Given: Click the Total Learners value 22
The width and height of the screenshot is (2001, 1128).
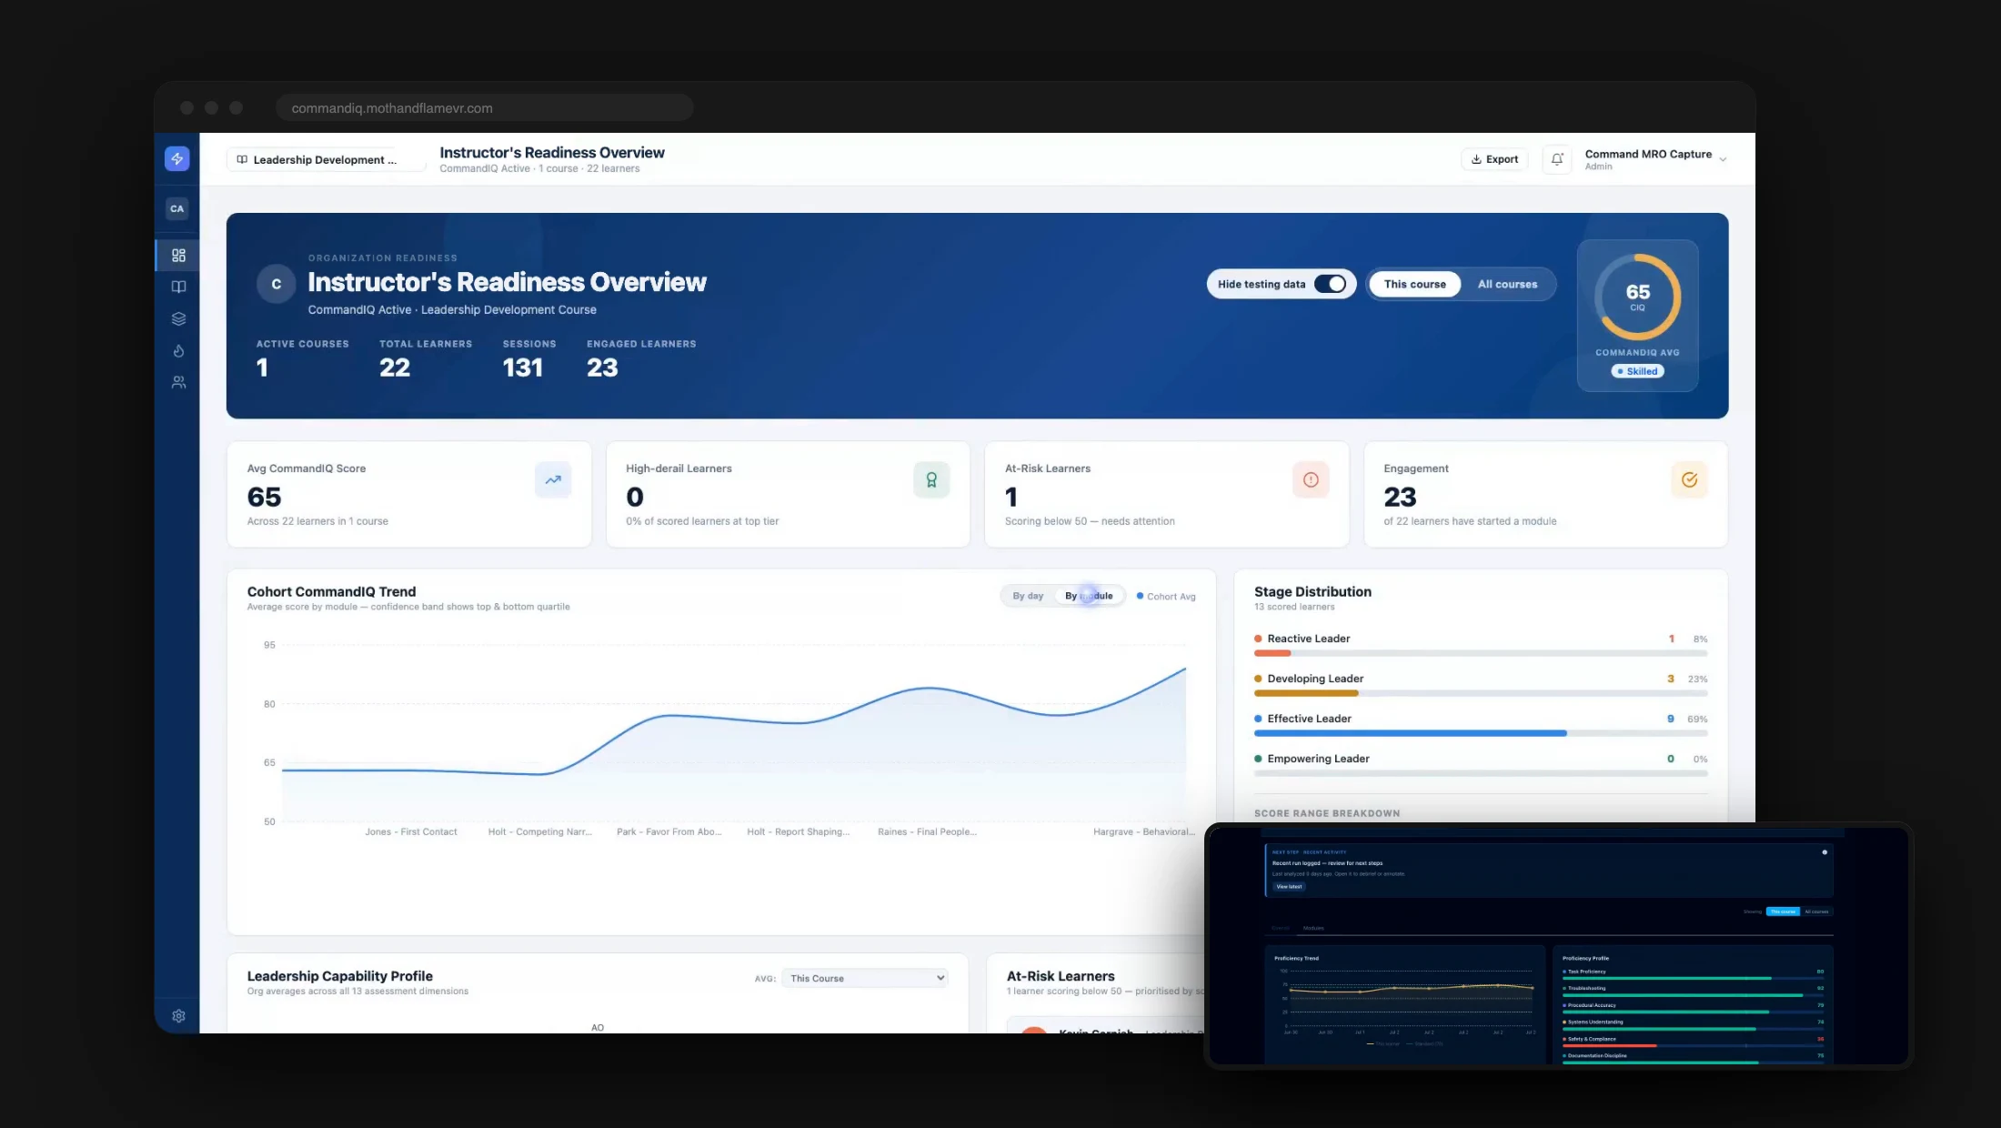Looking at the screenshot, I should [x=395, y=368].
